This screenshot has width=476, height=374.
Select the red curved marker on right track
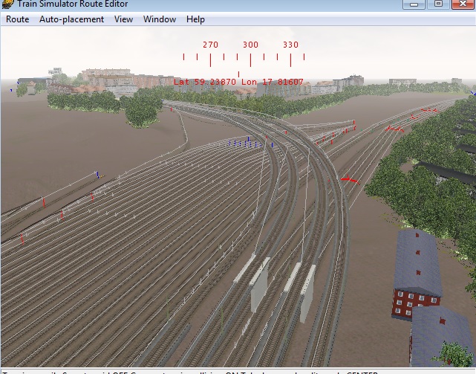348,179
